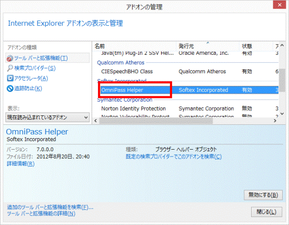The width and height of the screenshot is (289, 225).
Task: Open the 現在読み込まれているアドオン dropdown
Action: (47, 118)
